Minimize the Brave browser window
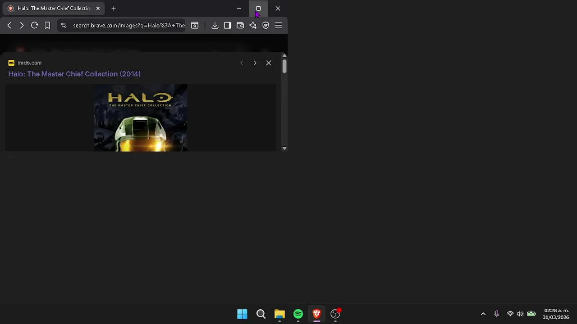The image size is (577, 324). [239, 9]
